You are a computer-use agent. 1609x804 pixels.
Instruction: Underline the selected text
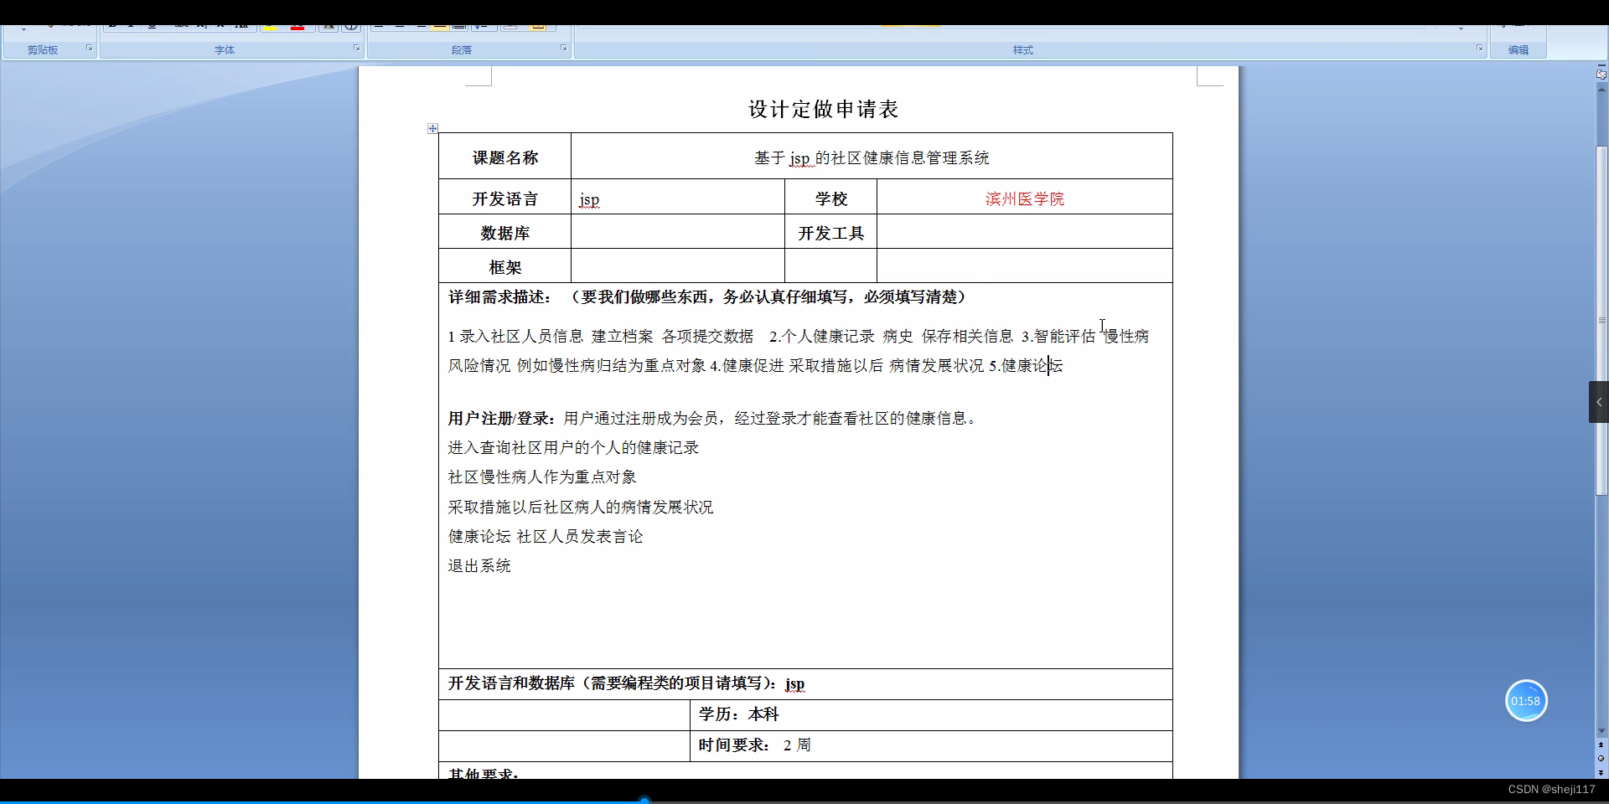[x=153, y=25]
